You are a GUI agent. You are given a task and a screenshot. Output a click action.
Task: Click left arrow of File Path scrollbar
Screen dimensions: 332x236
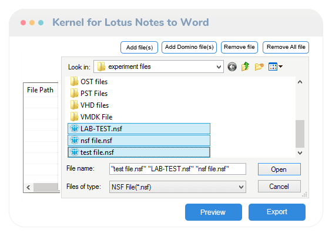[28, 187]
